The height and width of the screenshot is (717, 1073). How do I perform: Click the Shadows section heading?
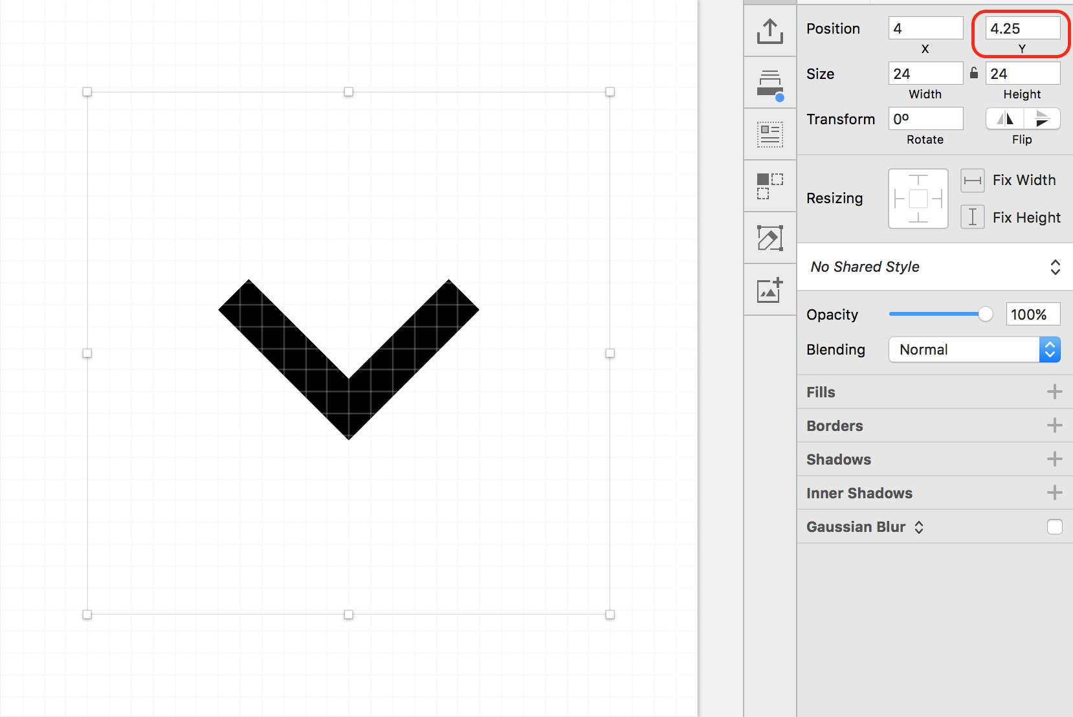(x=839, y=459)
